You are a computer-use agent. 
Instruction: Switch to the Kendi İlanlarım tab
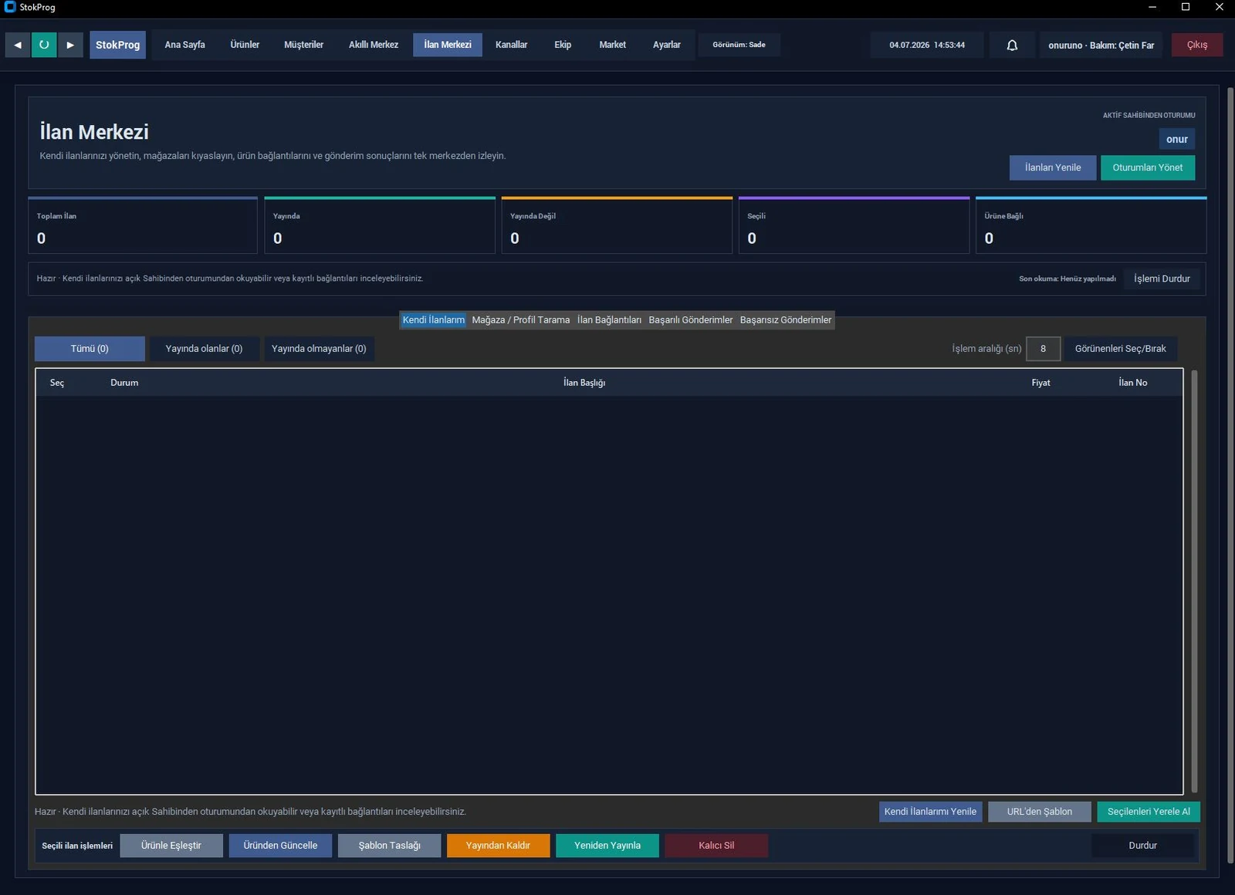pos(433,319)
